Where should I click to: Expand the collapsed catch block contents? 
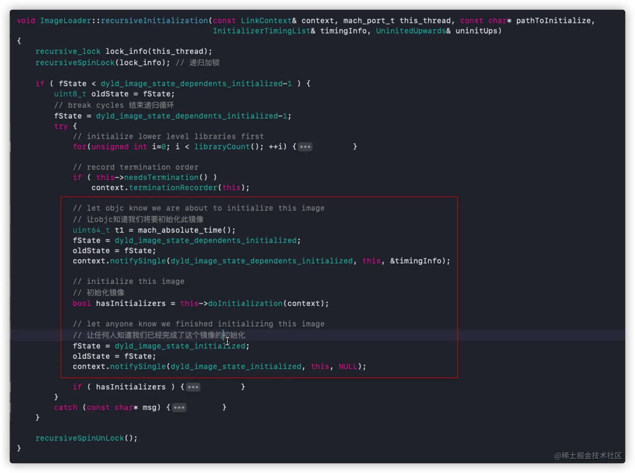[x=179, y=407]
